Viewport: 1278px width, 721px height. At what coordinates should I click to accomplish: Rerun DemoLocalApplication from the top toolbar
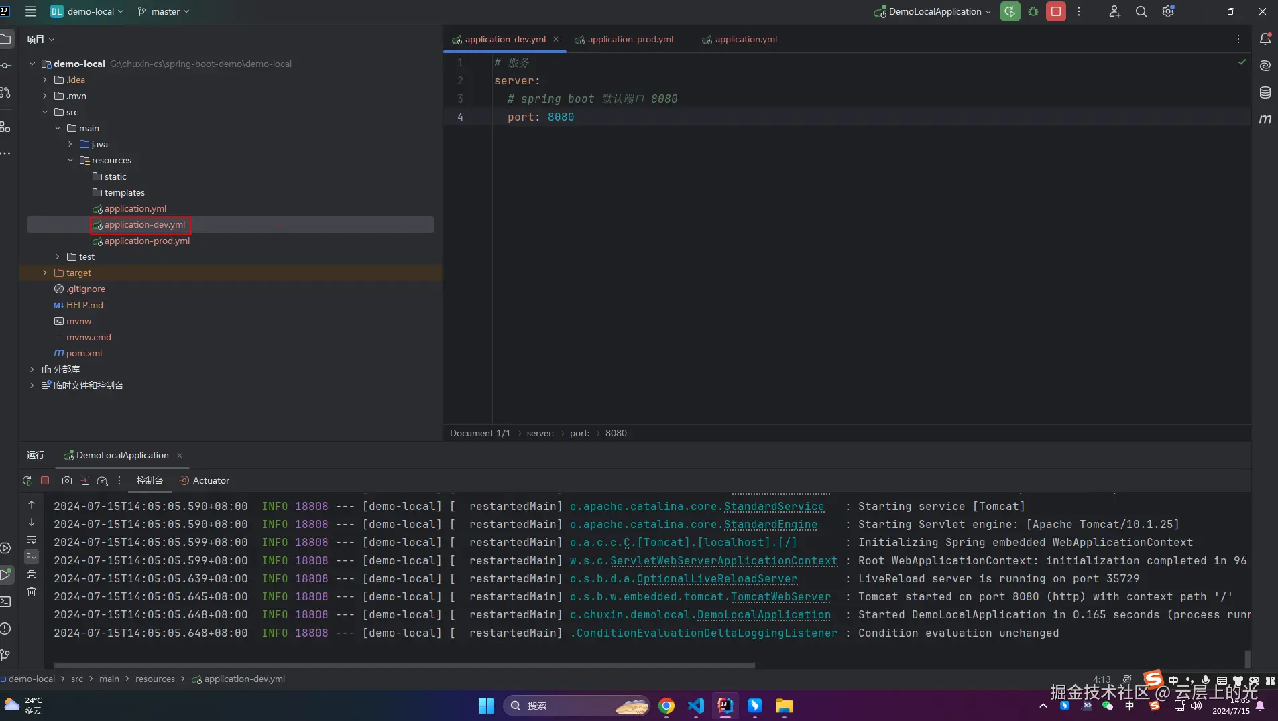tap(1010, 11)
